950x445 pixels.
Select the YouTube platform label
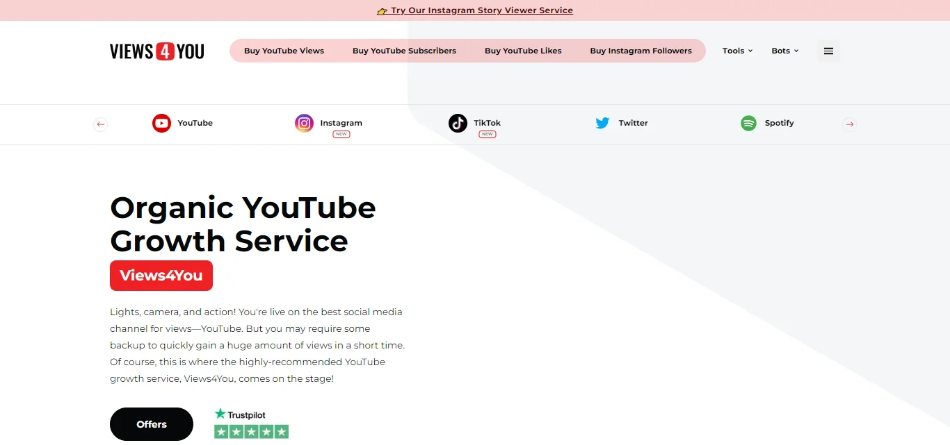(x=195, y=123)
